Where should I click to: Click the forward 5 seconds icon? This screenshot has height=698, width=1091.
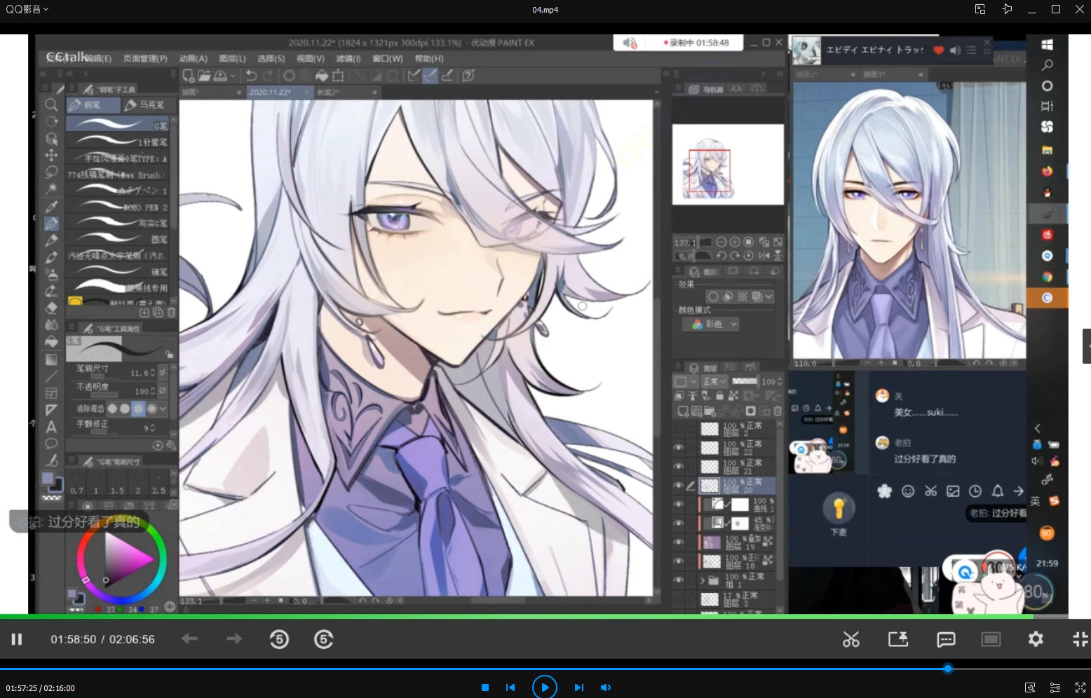tap(323, 639)
